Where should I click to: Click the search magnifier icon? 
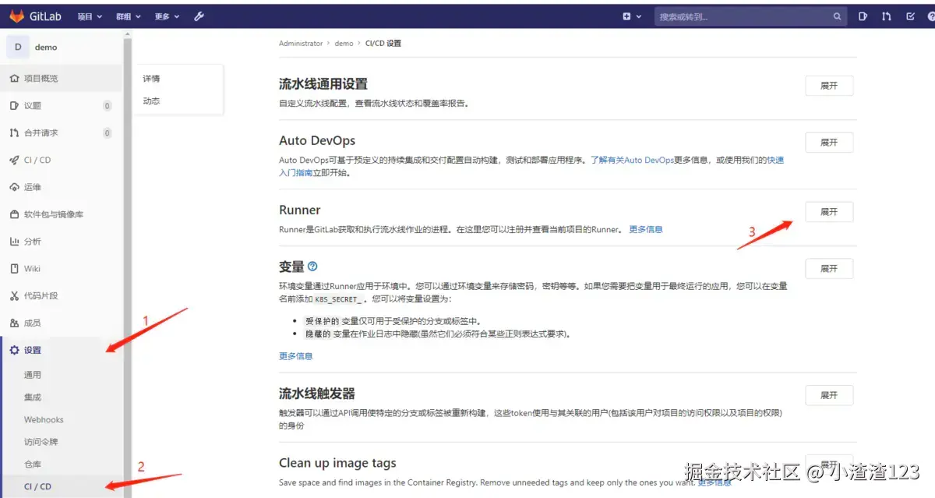tap(838, 16)
